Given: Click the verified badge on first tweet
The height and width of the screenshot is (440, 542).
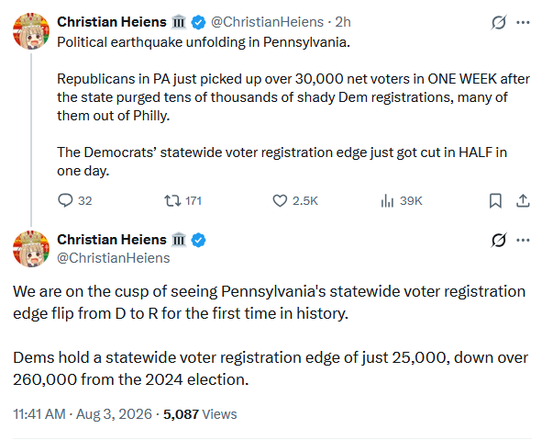Looking at the screenshot, I should pos(198,22).
